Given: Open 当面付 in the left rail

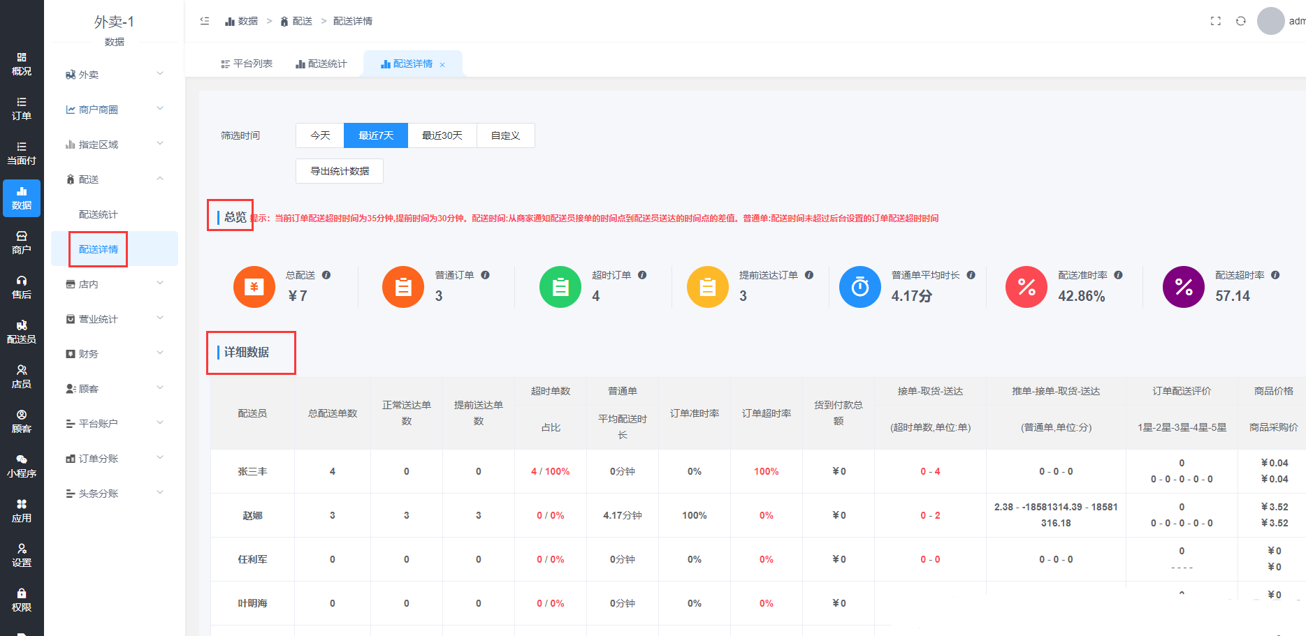Looking at the screenshot, I should click(x=22, y=154).
